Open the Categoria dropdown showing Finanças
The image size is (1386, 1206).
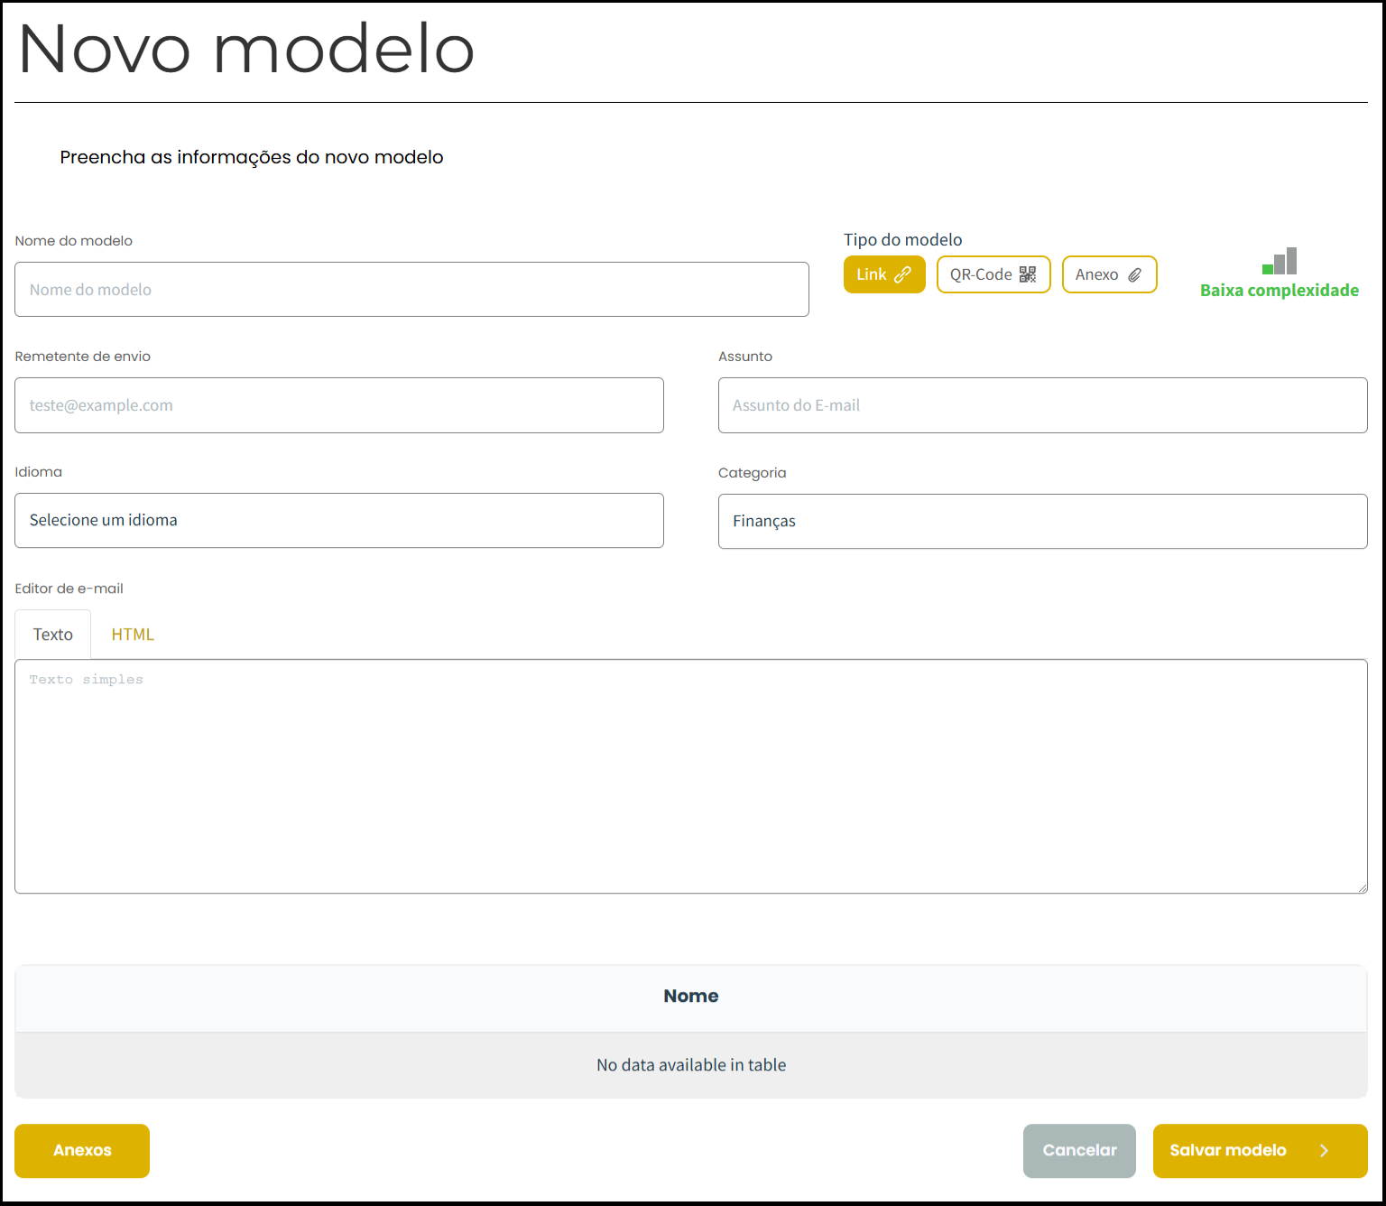[x=1042, y=521]
